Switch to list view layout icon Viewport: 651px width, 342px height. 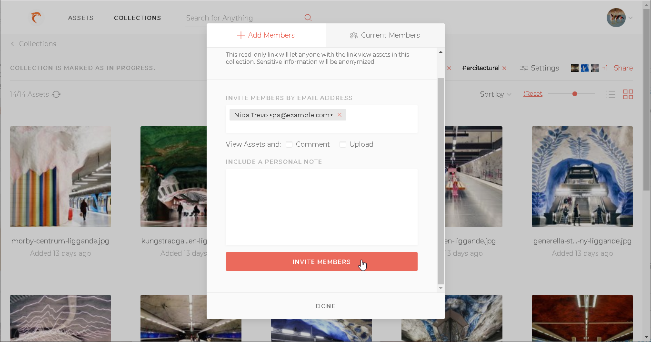pyautogui.click(x=611, y=94)
